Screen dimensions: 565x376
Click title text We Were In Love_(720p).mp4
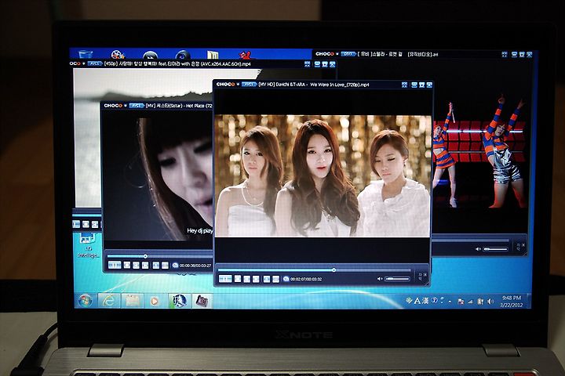pyautogui.click(x=340, y=85)
